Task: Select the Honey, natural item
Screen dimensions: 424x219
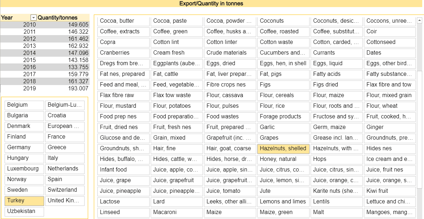Action: click(x=283, y=159)
